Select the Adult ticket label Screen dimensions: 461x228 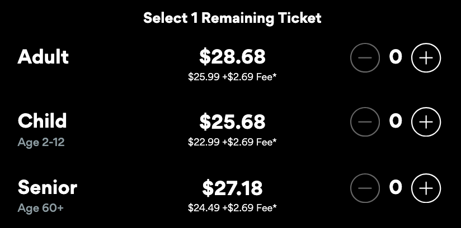[43, 57]
